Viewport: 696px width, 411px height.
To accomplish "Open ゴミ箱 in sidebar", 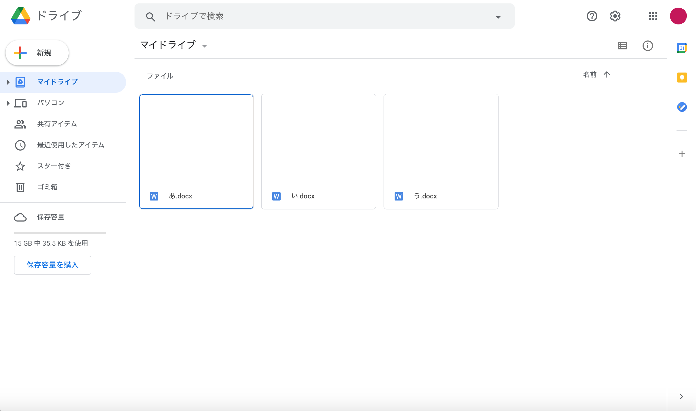I will 63,187.
